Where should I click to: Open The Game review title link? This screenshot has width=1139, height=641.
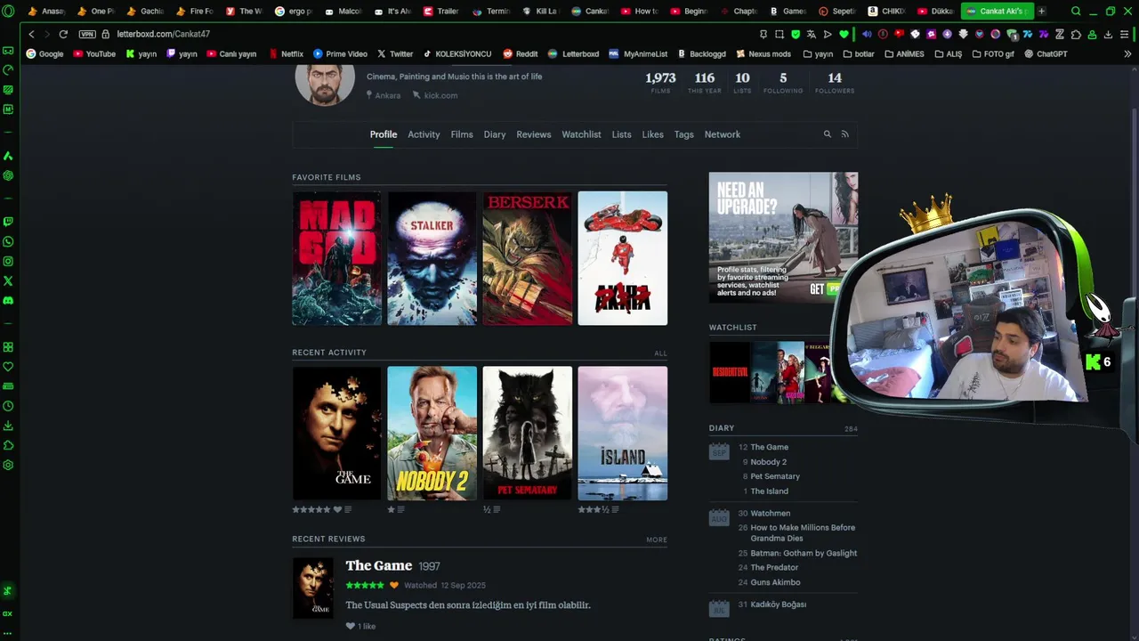379,565
